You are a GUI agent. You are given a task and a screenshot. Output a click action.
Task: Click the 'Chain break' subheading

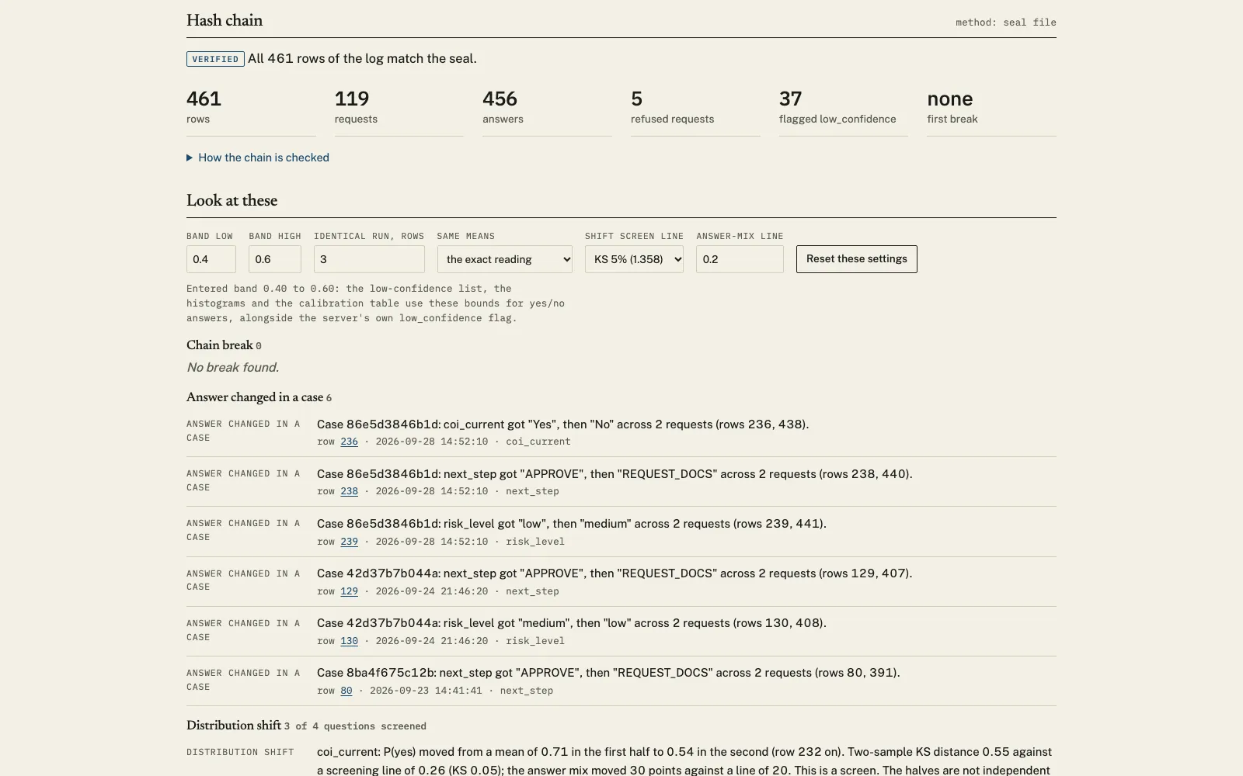pyautogui.click(x=220, y=345)
